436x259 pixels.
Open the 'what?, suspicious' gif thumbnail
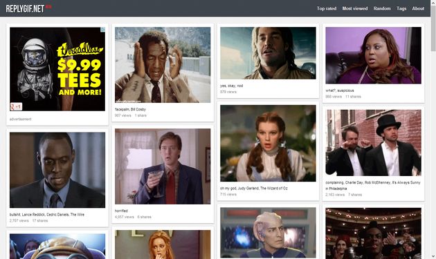373,55
